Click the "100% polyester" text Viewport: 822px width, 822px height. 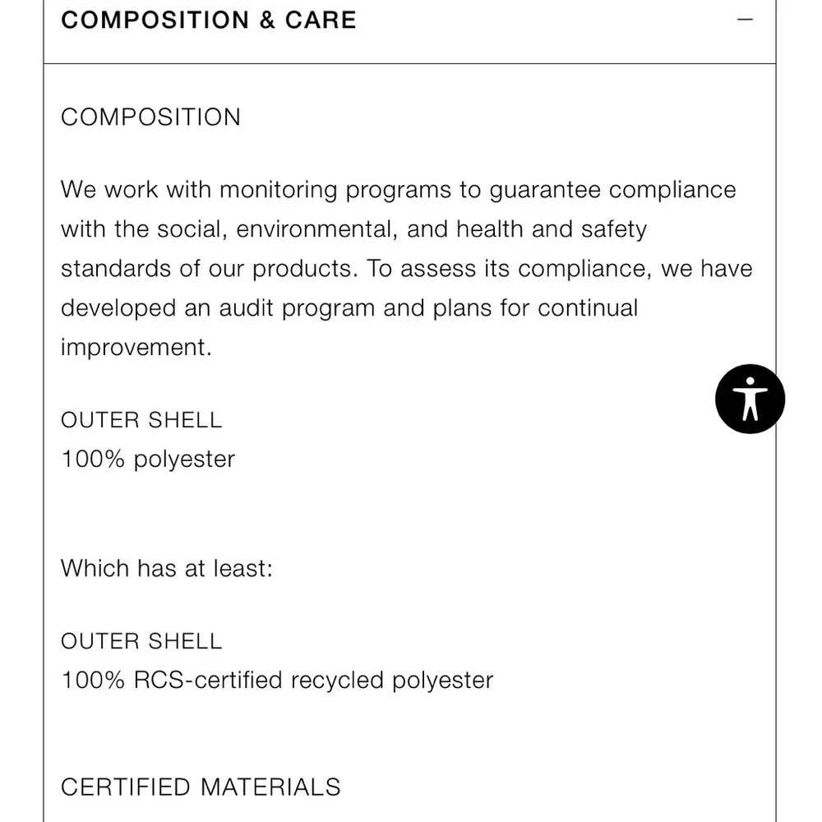pyautogui.click(x=148, y=459)
